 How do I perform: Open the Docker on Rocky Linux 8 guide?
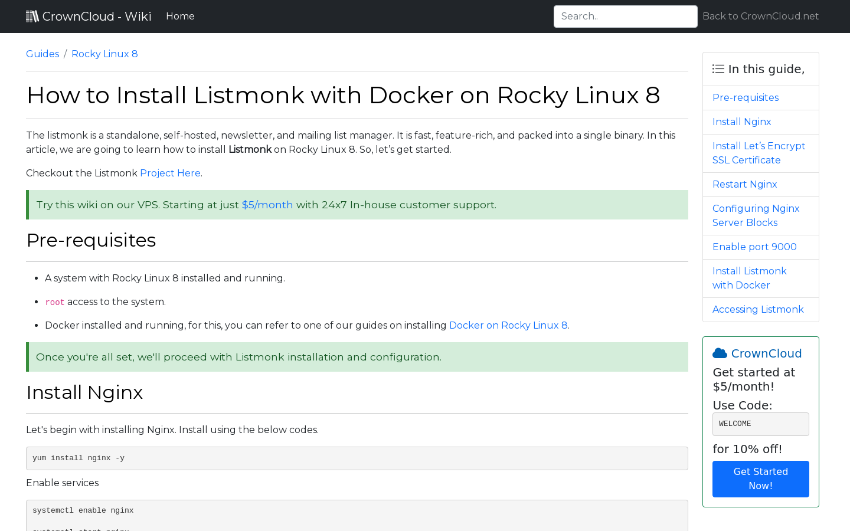[x=508, y=325]
